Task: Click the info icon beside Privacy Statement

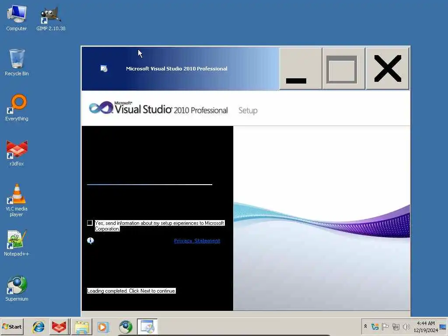Action: pyautogui.click(x=90, y=241)
